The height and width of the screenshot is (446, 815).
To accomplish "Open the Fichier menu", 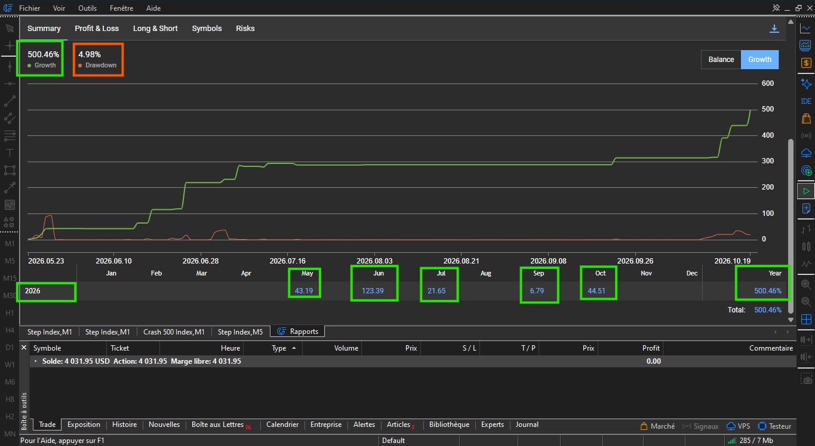I will tap(30, 8).
